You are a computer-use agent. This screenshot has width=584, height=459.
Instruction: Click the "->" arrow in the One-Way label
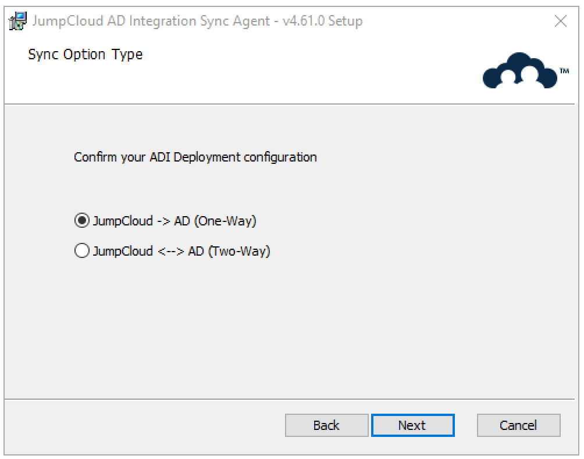(x=163, y=221)
